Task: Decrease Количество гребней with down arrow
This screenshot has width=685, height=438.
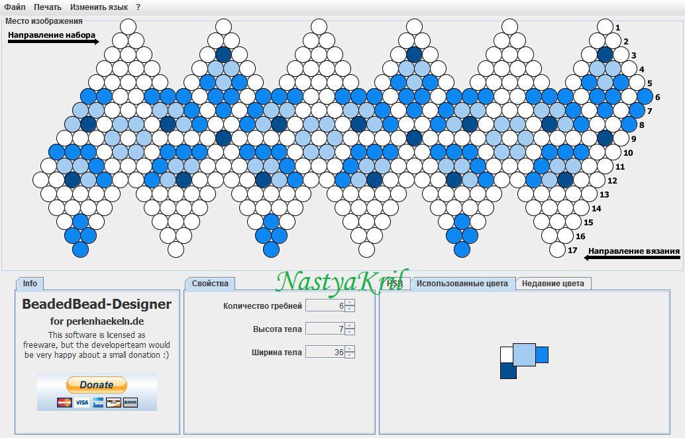Action: (350, 309)
